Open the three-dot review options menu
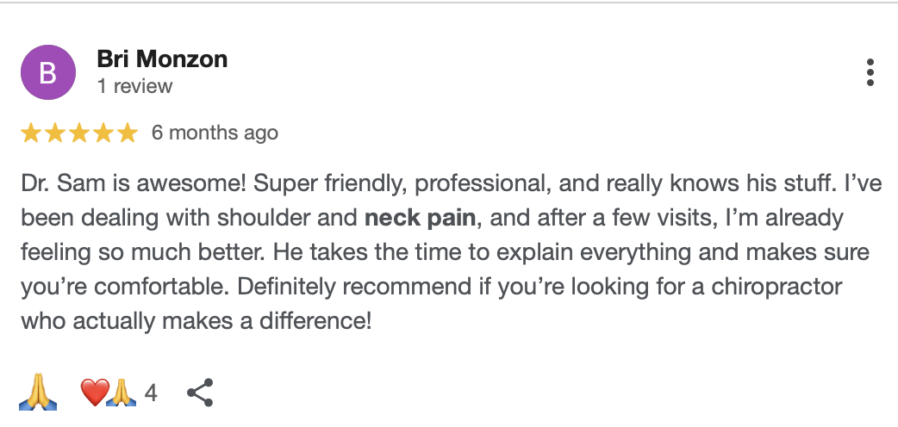Viewport: 898px width, 427px height. 870,72
